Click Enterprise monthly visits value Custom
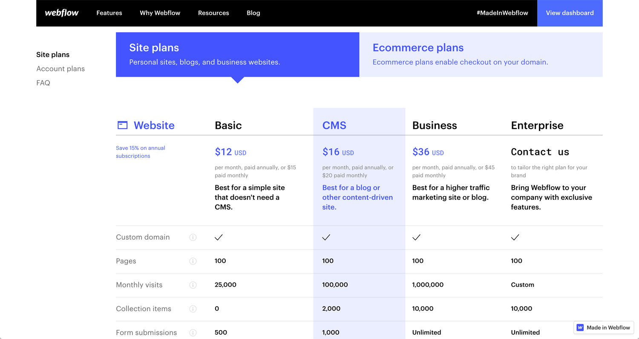Image resolution: width=639 pixels, height=339 pixels. pos(523,285)
